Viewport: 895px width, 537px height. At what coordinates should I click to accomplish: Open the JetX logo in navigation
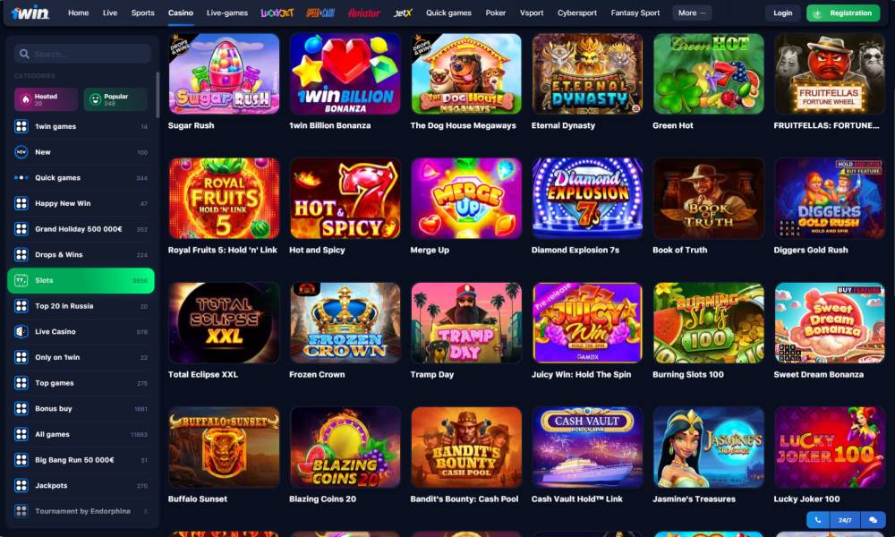403,13
